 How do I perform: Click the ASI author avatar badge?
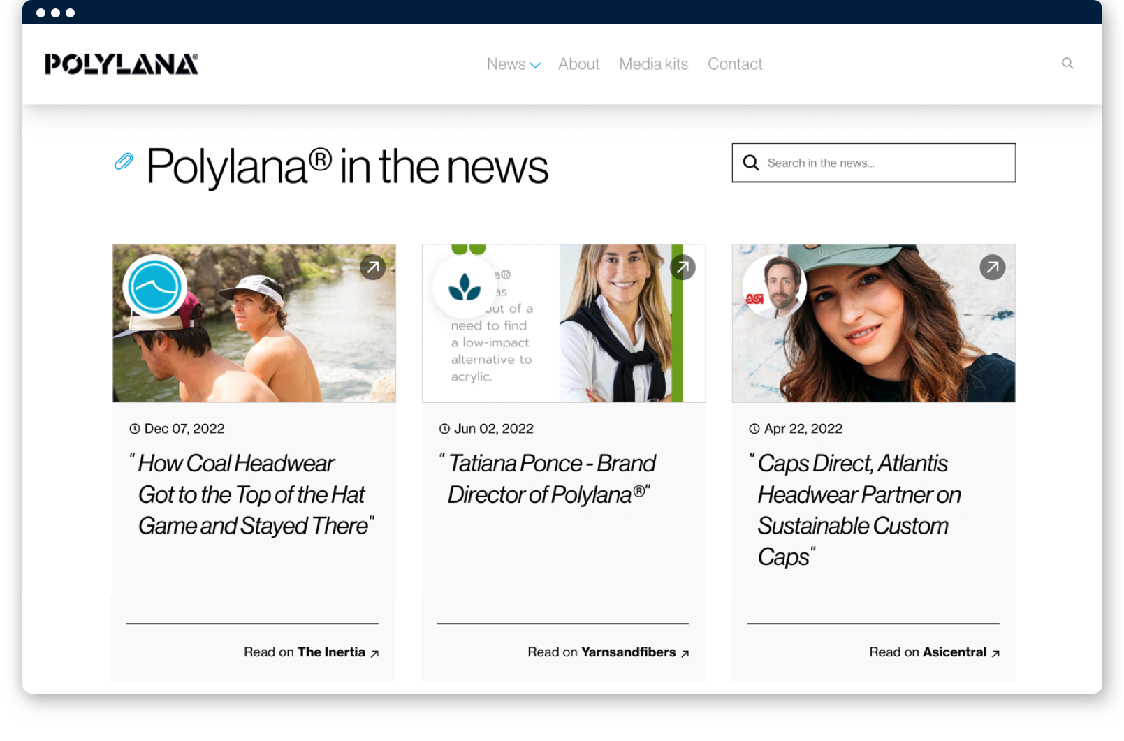774,287
